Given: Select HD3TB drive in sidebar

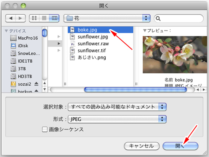Looking at the screenshot, I should 21,76.
